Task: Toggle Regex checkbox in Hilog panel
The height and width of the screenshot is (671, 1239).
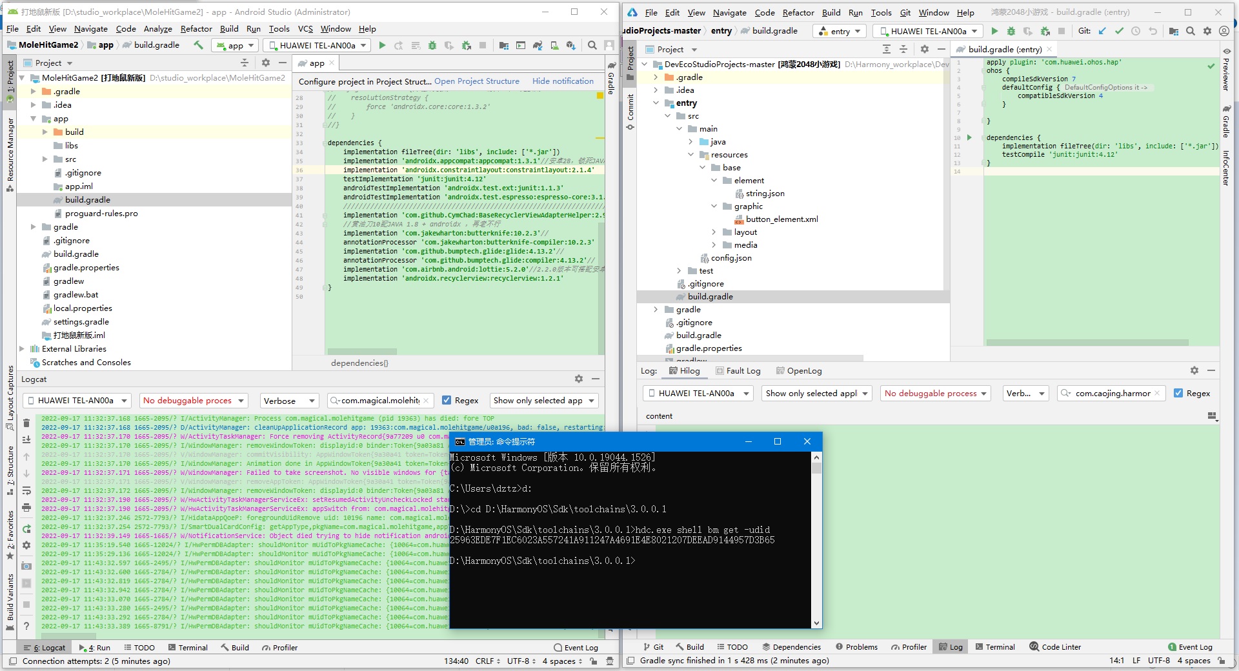Action: (x=1178, y=393)
